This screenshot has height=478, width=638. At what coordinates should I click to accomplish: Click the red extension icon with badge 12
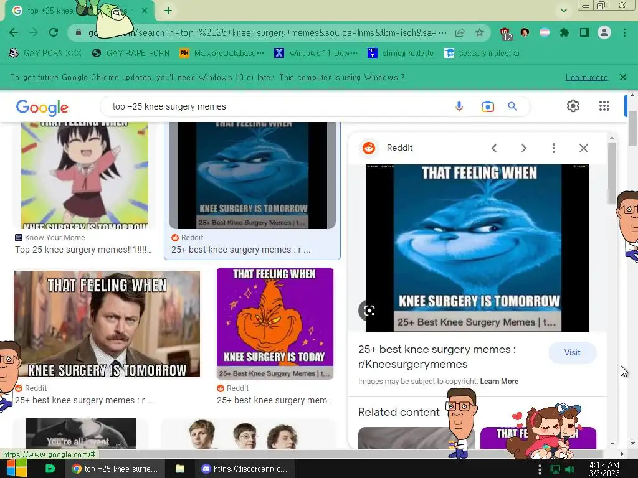point(505,34)
